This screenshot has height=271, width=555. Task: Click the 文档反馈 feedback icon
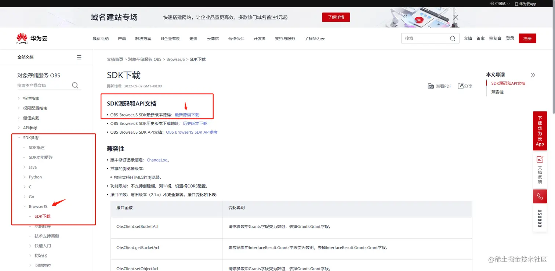(x=540, y=159)
